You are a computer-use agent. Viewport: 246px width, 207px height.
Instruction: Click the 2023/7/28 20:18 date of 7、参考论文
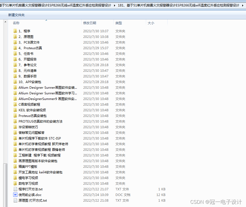tap(96, 65)
